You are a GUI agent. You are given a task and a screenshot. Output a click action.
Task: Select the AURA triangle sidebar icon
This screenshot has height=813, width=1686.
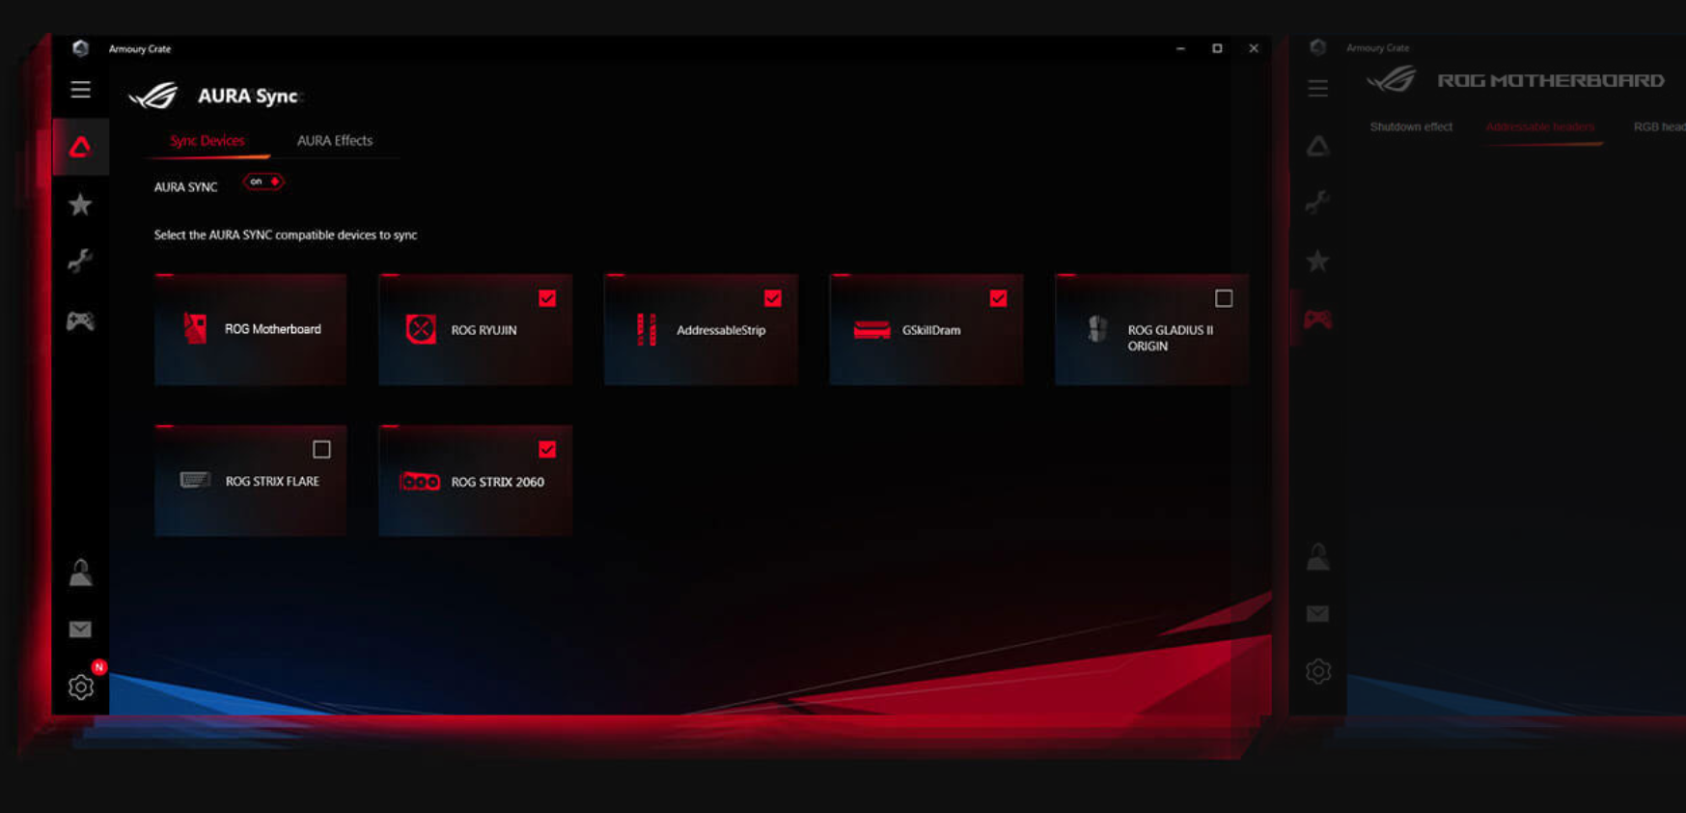pyautogui.click(x=80, y=147)
